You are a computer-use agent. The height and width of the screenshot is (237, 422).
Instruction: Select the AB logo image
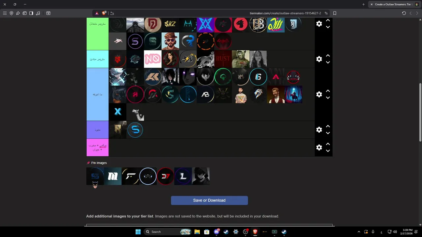click(x=205, y=94)
